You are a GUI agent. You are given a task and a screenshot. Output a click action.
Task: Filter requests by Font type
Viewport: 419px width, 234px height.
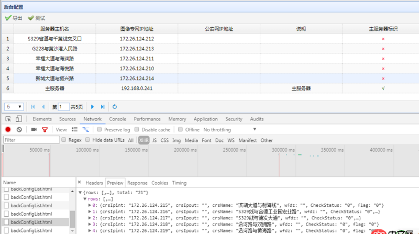pos(206,140)
